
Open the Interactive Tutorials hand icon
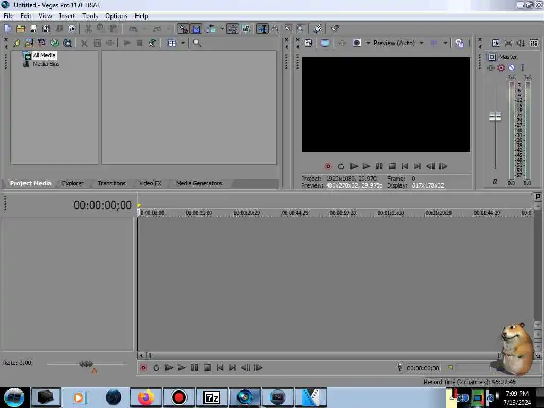pyautogui.click(x=318, y=29)
